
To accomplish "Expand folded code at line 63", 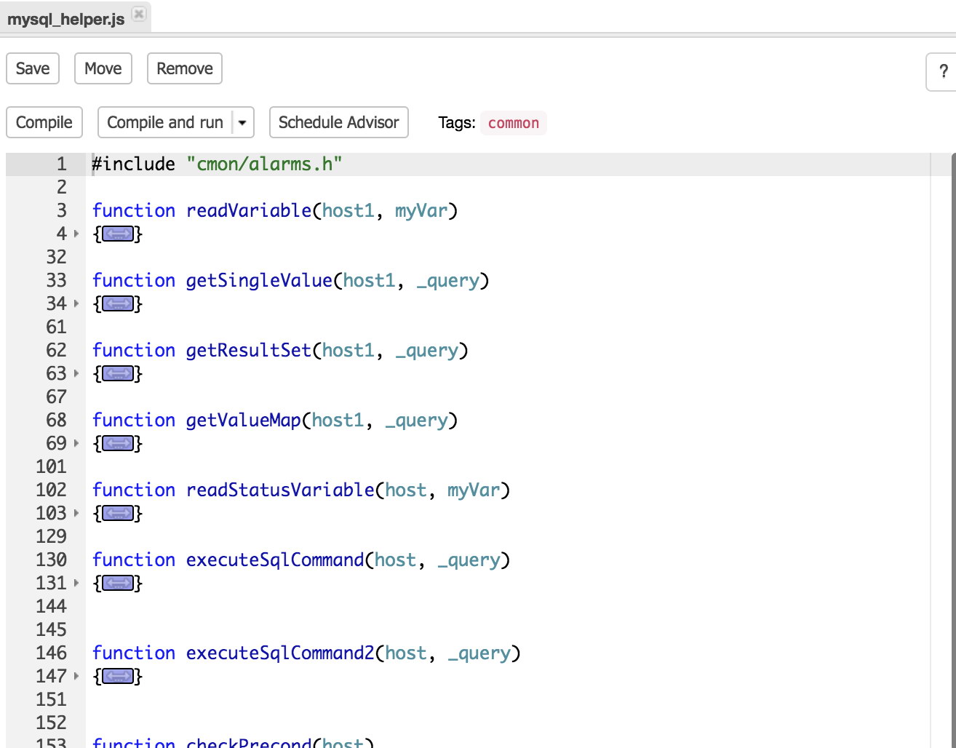I will coord(76,373).
